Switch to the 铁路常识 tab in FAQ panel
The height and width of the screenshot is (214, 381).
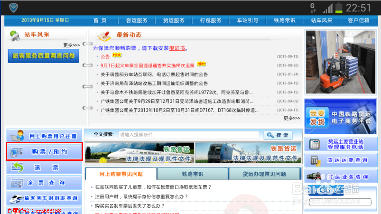(x=193, y=174)
